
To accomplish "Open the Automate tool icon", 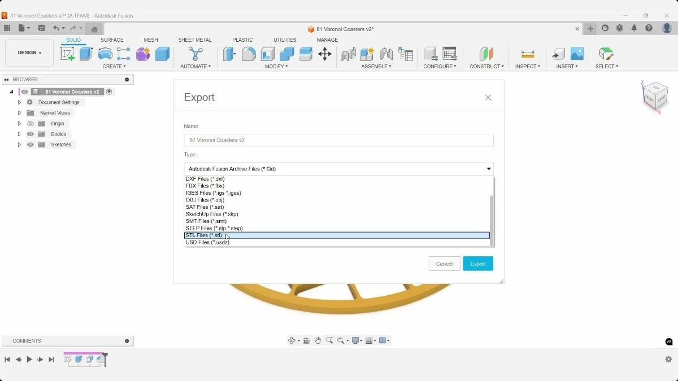I will point(195,54).
